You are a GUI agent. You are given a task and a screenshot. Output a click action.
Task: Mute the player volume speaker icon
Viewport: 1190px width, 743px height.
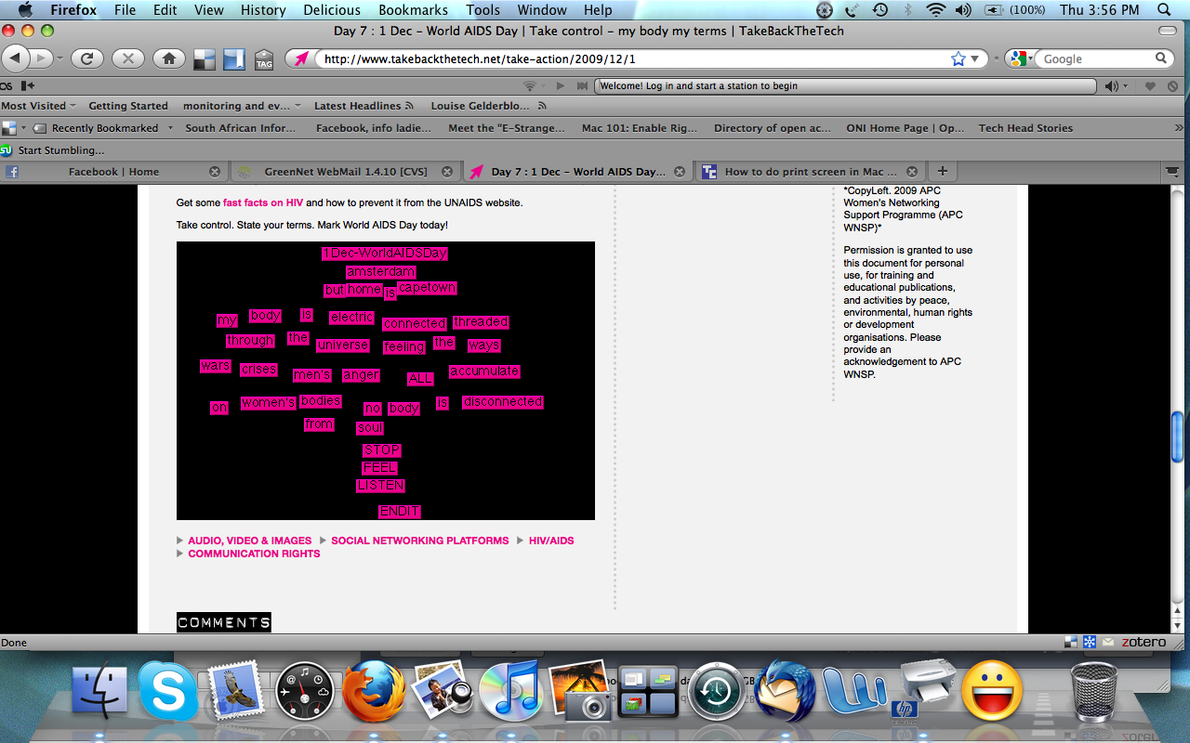pos(1111,86)
